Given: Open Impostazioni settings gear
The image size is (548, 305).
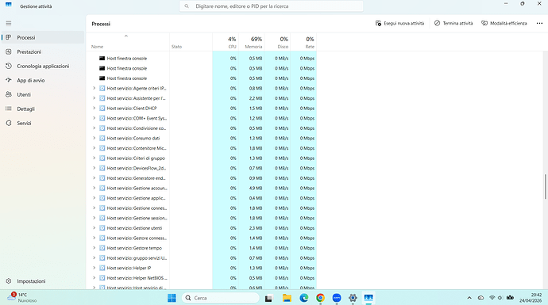Looking at the screenshot, I should coord(9,281).
